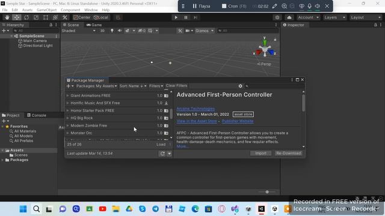
Task: Toggle the scene gizmo rotation lock
Action: tap(275, 40)
